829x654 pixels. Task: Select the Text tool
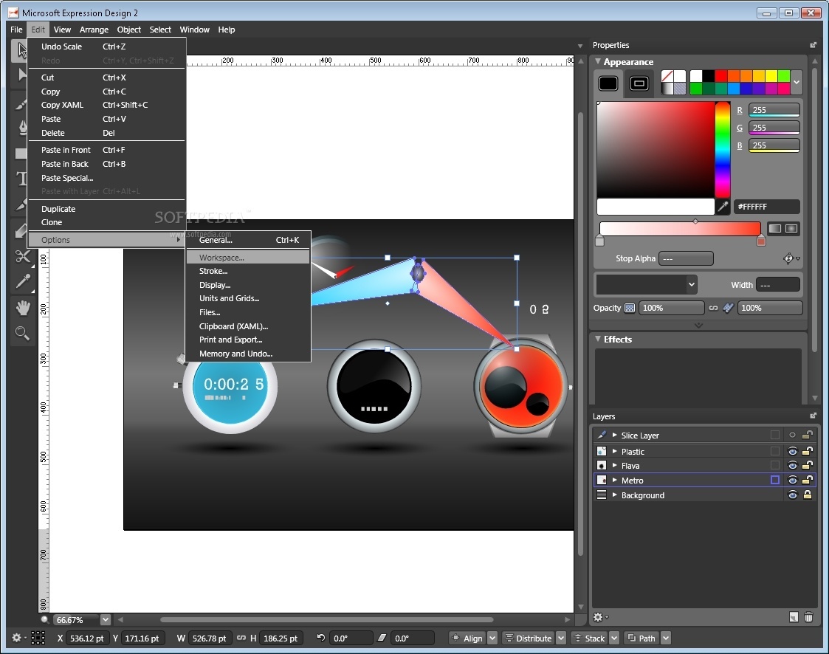21,179
